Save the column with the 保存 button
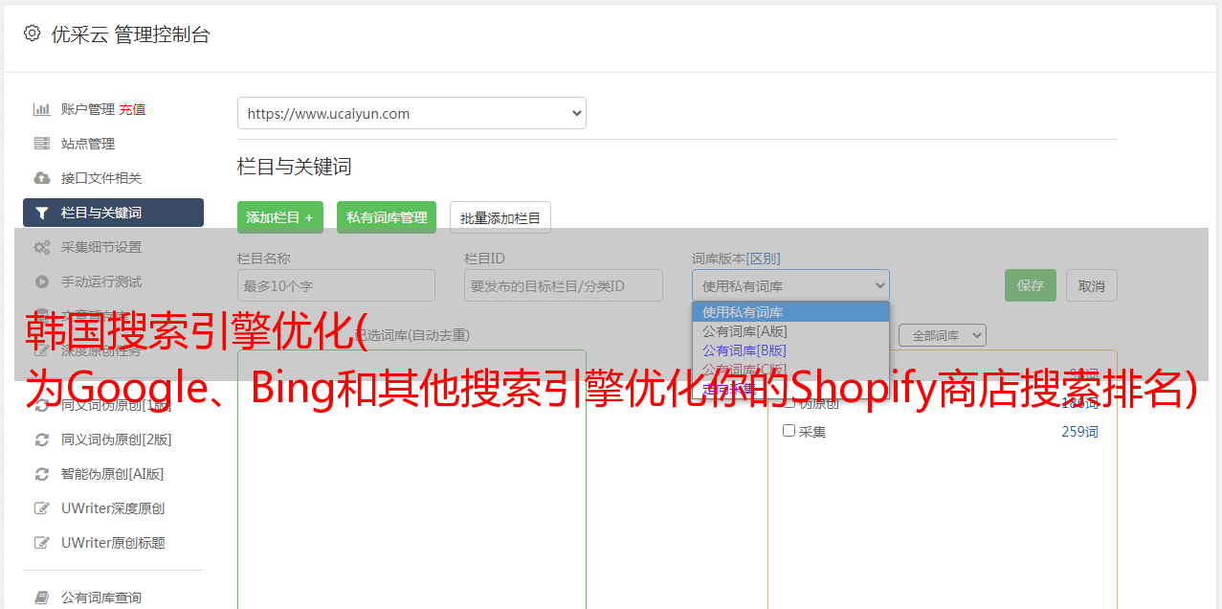Image resolution: width=1222 pixels, height=609 pixels. (1031, 285)
